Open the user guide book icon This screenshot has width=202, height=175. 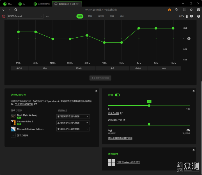[x=192, y=16]
